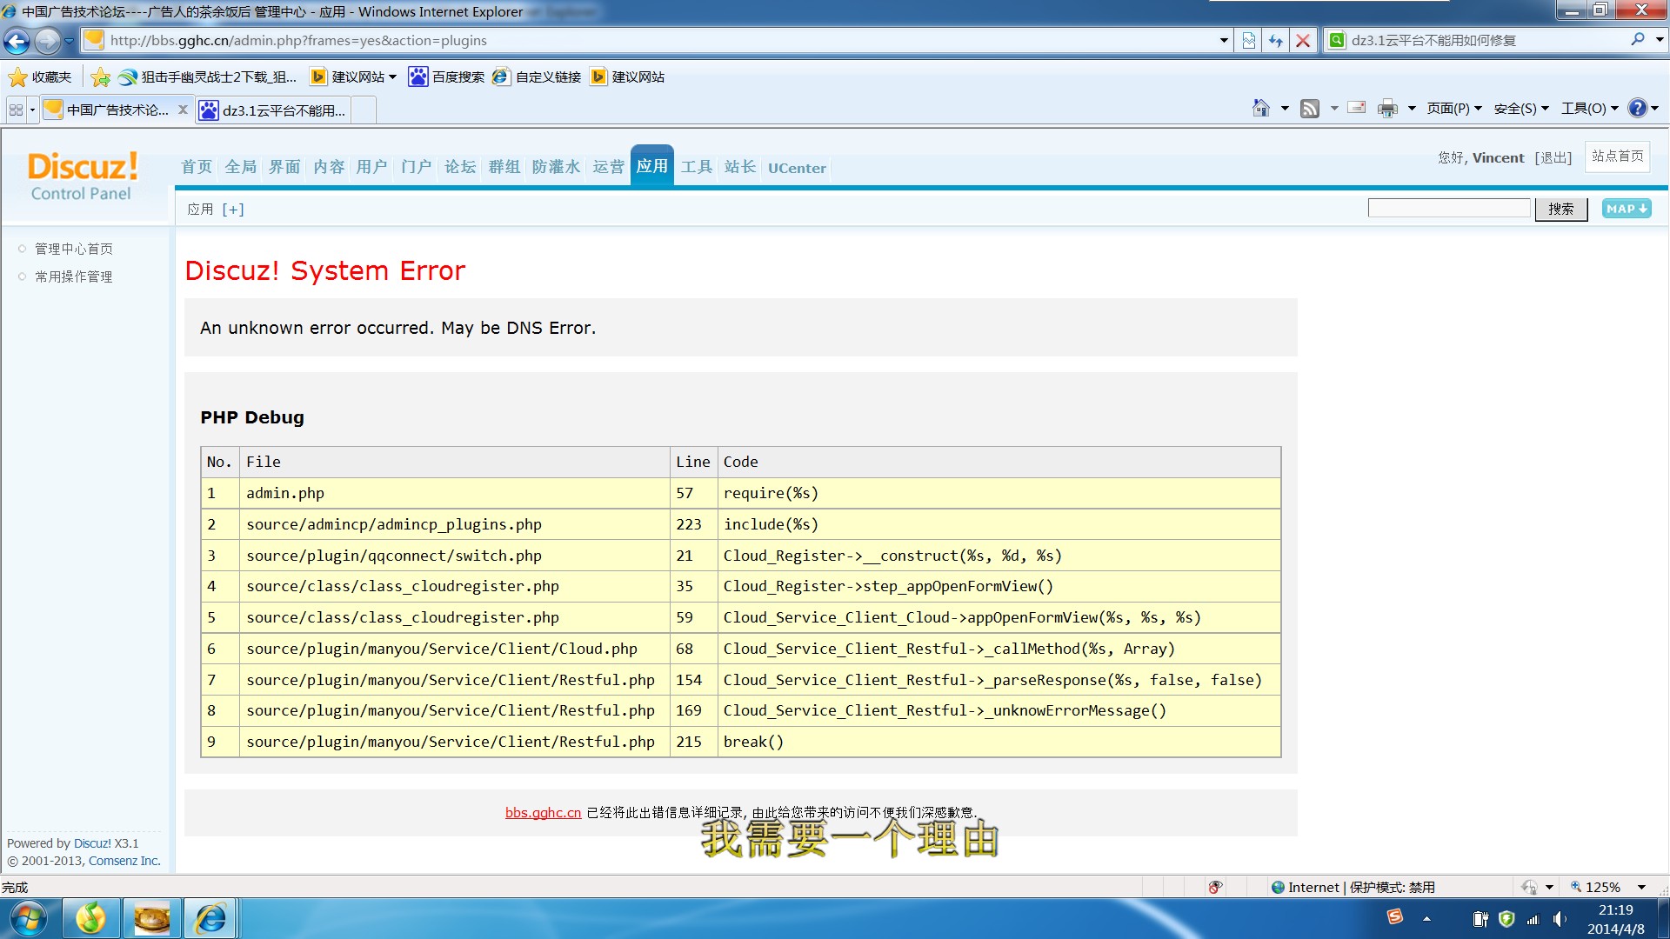Open the 用户 admin tab
The image size is (1670, 939).
(x=371, y=167)
